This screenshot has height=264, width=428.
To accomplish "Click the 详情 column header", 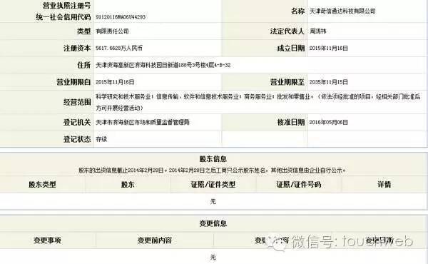I will tap(384, 185).
